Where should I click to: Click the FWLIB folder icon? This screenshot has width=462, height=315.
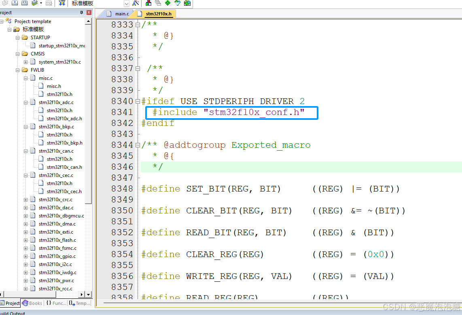[25, 70]
